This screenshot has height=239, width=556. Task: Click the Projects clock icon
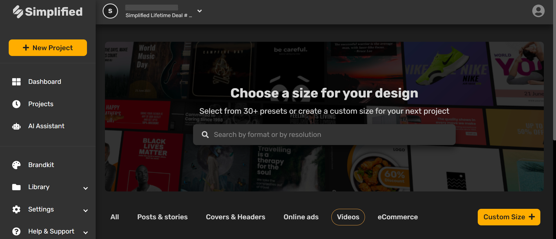coord(16,104)
